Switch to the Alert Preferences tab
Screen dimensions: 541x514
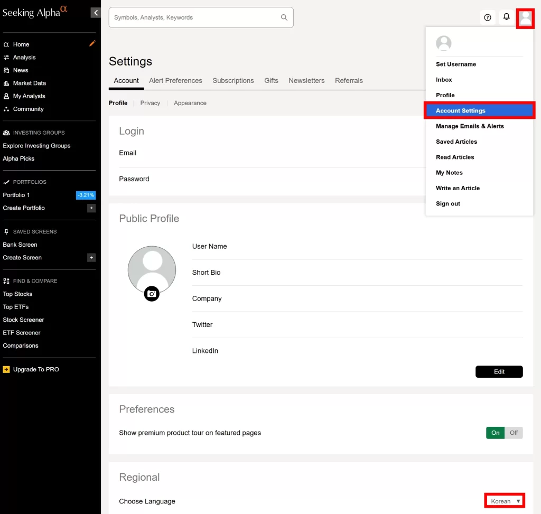pos(175,81)
